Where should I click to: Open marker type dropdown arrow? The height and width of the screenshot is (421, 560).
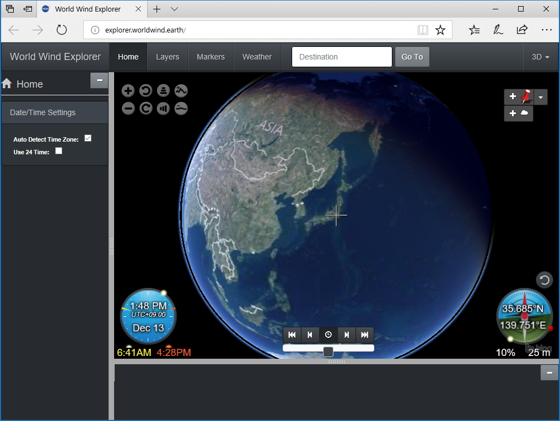(541, 97)
